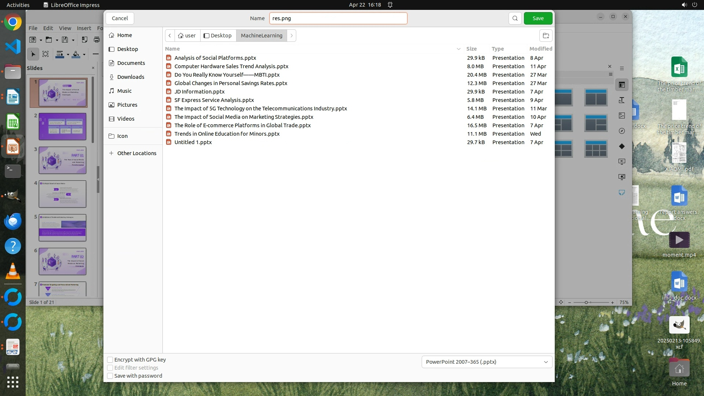Screen dimensions: 704x396
Task: Check the Save with password option
Action: (110, 376)
